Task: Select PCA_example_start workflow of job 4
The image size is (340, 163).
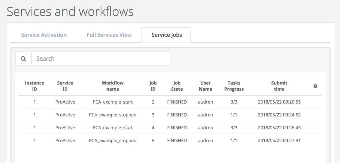Action: point(112,128)
